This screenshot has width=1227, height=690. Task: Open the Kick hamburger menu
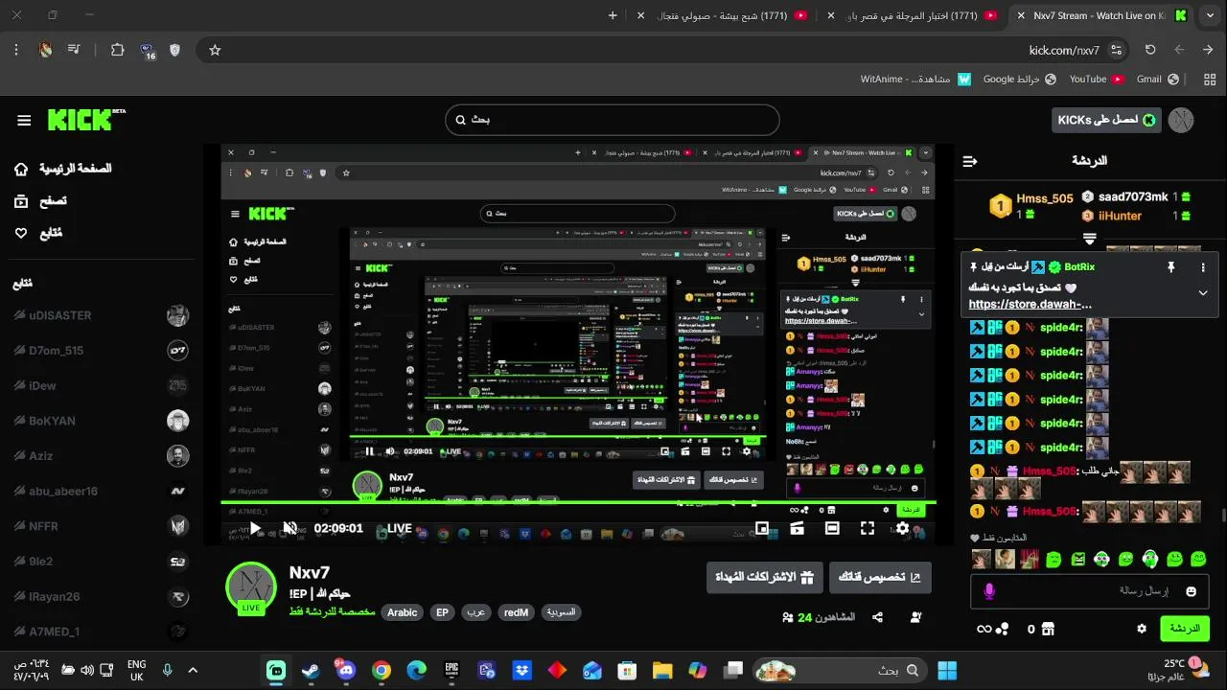(24, 120)
